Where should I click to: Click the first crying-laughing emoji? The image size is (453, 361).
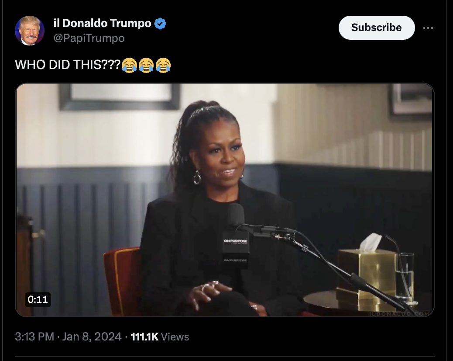point(129,65)
